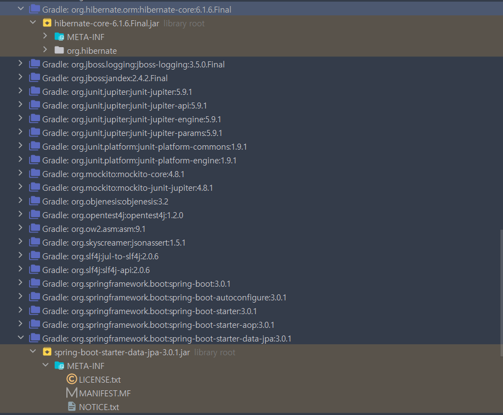Expand org.ow2.asm:asm:9.1 library node
The image size is (503, 415).
tap(20, 228)
